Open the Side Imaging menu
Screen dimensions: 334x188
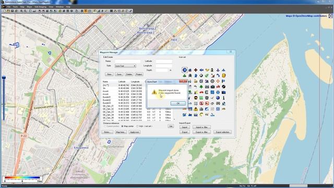coord(40,7)
